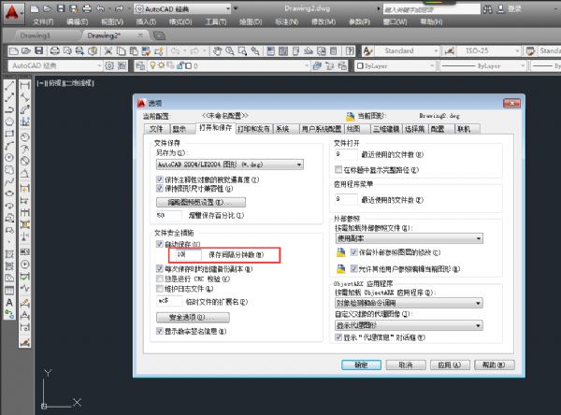Toggle 显示"代理信息"对话框 checkbox
Image resolution: width=561 pixels, height=415 pixels.
338,337
